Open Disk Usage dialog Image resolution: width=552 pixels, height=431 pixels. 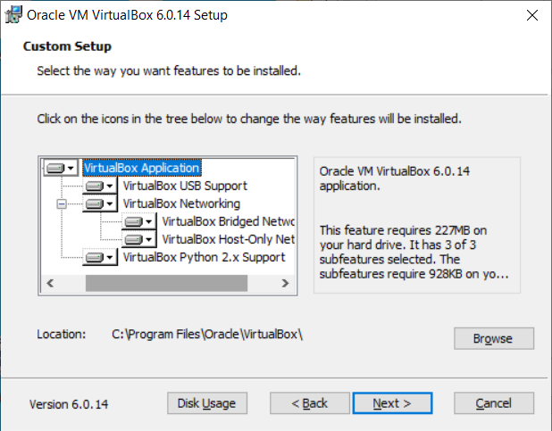click(x=206, y=403)
